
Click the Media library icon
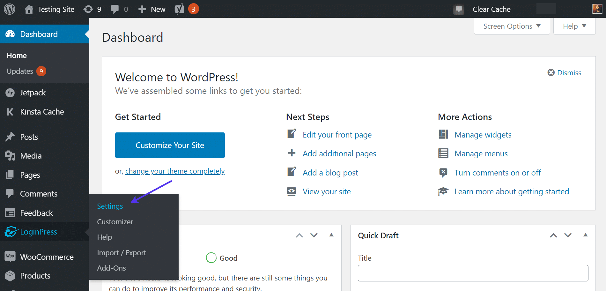click(x=10, y=156)
